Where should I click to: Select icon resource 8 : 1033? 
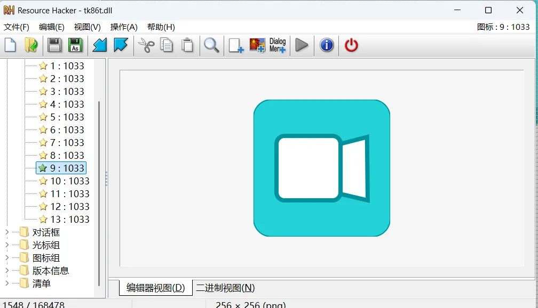pos(67,156)
